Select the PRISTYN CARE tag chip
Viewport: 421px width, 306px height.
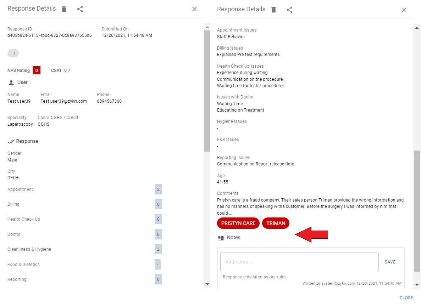[x=238, y=223]
